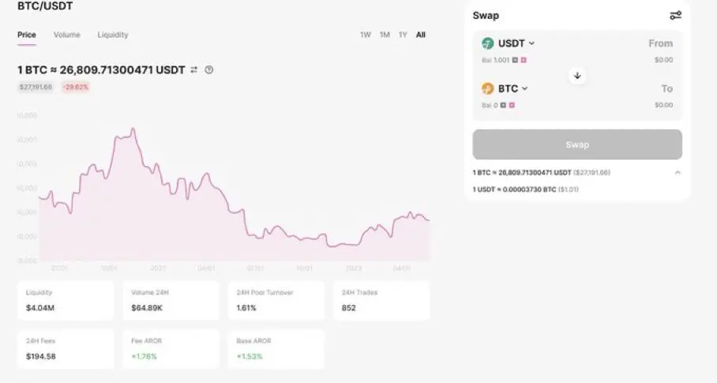Screen dimensions: 717x383
Task: Click the help icon beside the price
Action: click(209, 70)
